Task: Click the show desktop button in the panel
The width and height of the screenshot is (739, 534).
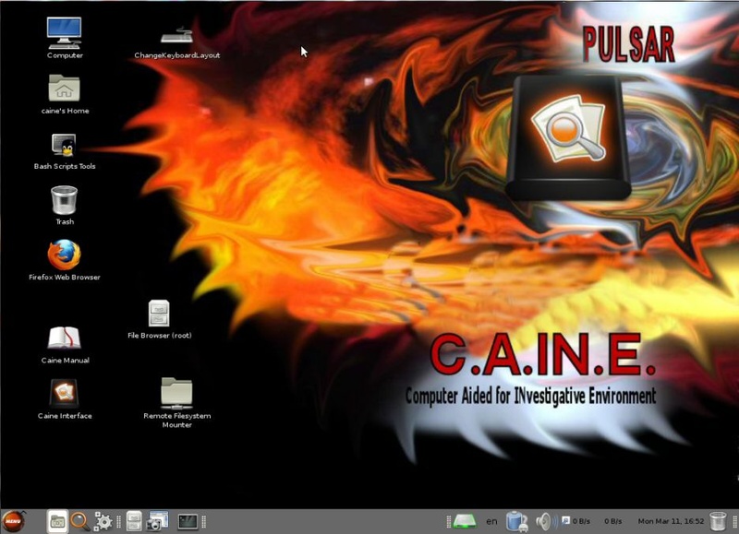Action: click(x=57, y=521)
